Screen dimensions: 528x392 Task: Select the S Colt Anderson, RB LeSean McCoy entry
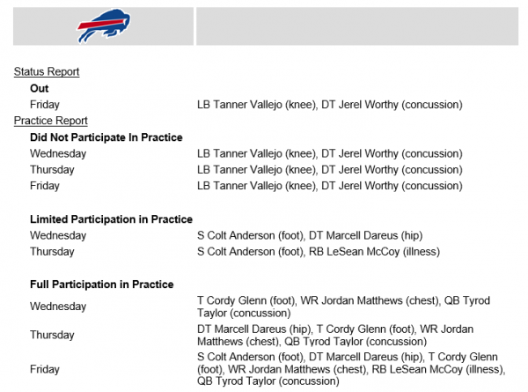(x=318, y=252)
